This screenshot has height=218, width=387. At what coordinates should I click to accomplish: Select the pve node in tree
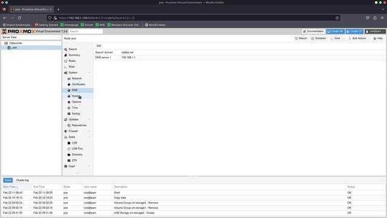(15, 47)
